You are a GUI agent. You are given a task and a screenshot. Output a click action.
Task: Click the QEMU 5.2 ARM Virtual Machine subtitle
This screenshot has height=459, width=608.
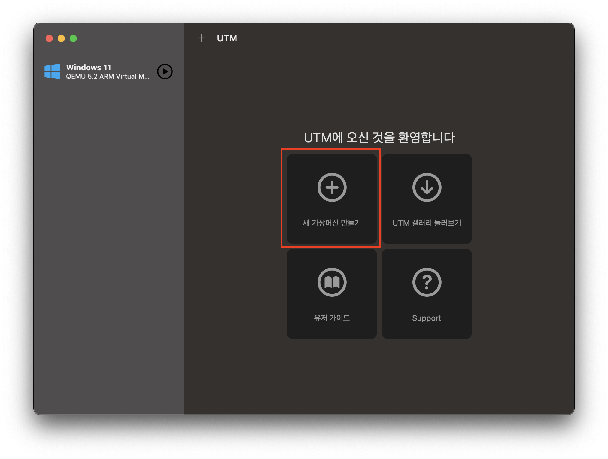[108, 77]
